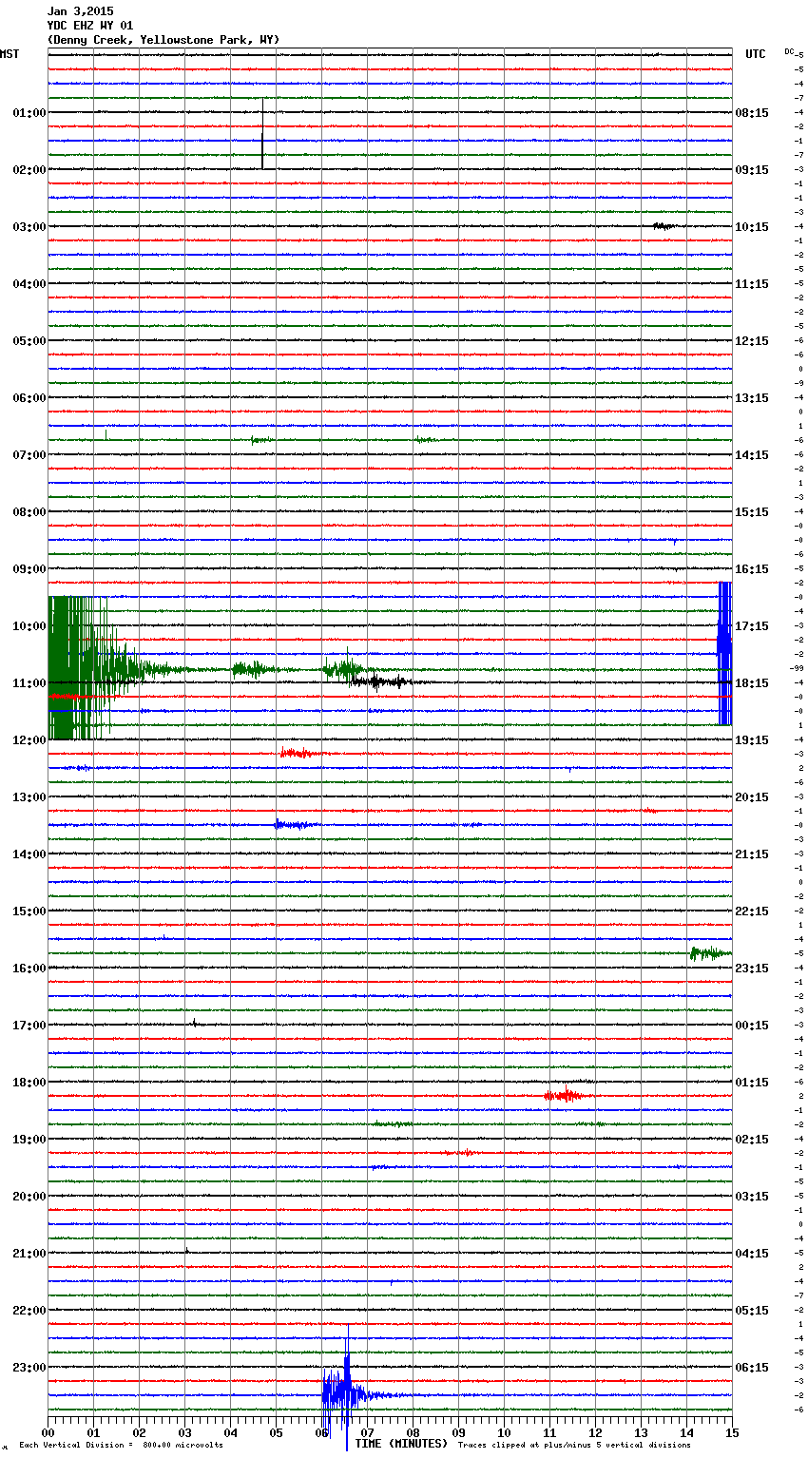Click minute tick label "13" on bottom axis
Image resolution: width=808 pixels, height=1458 pixels.
coord(641,1433)
